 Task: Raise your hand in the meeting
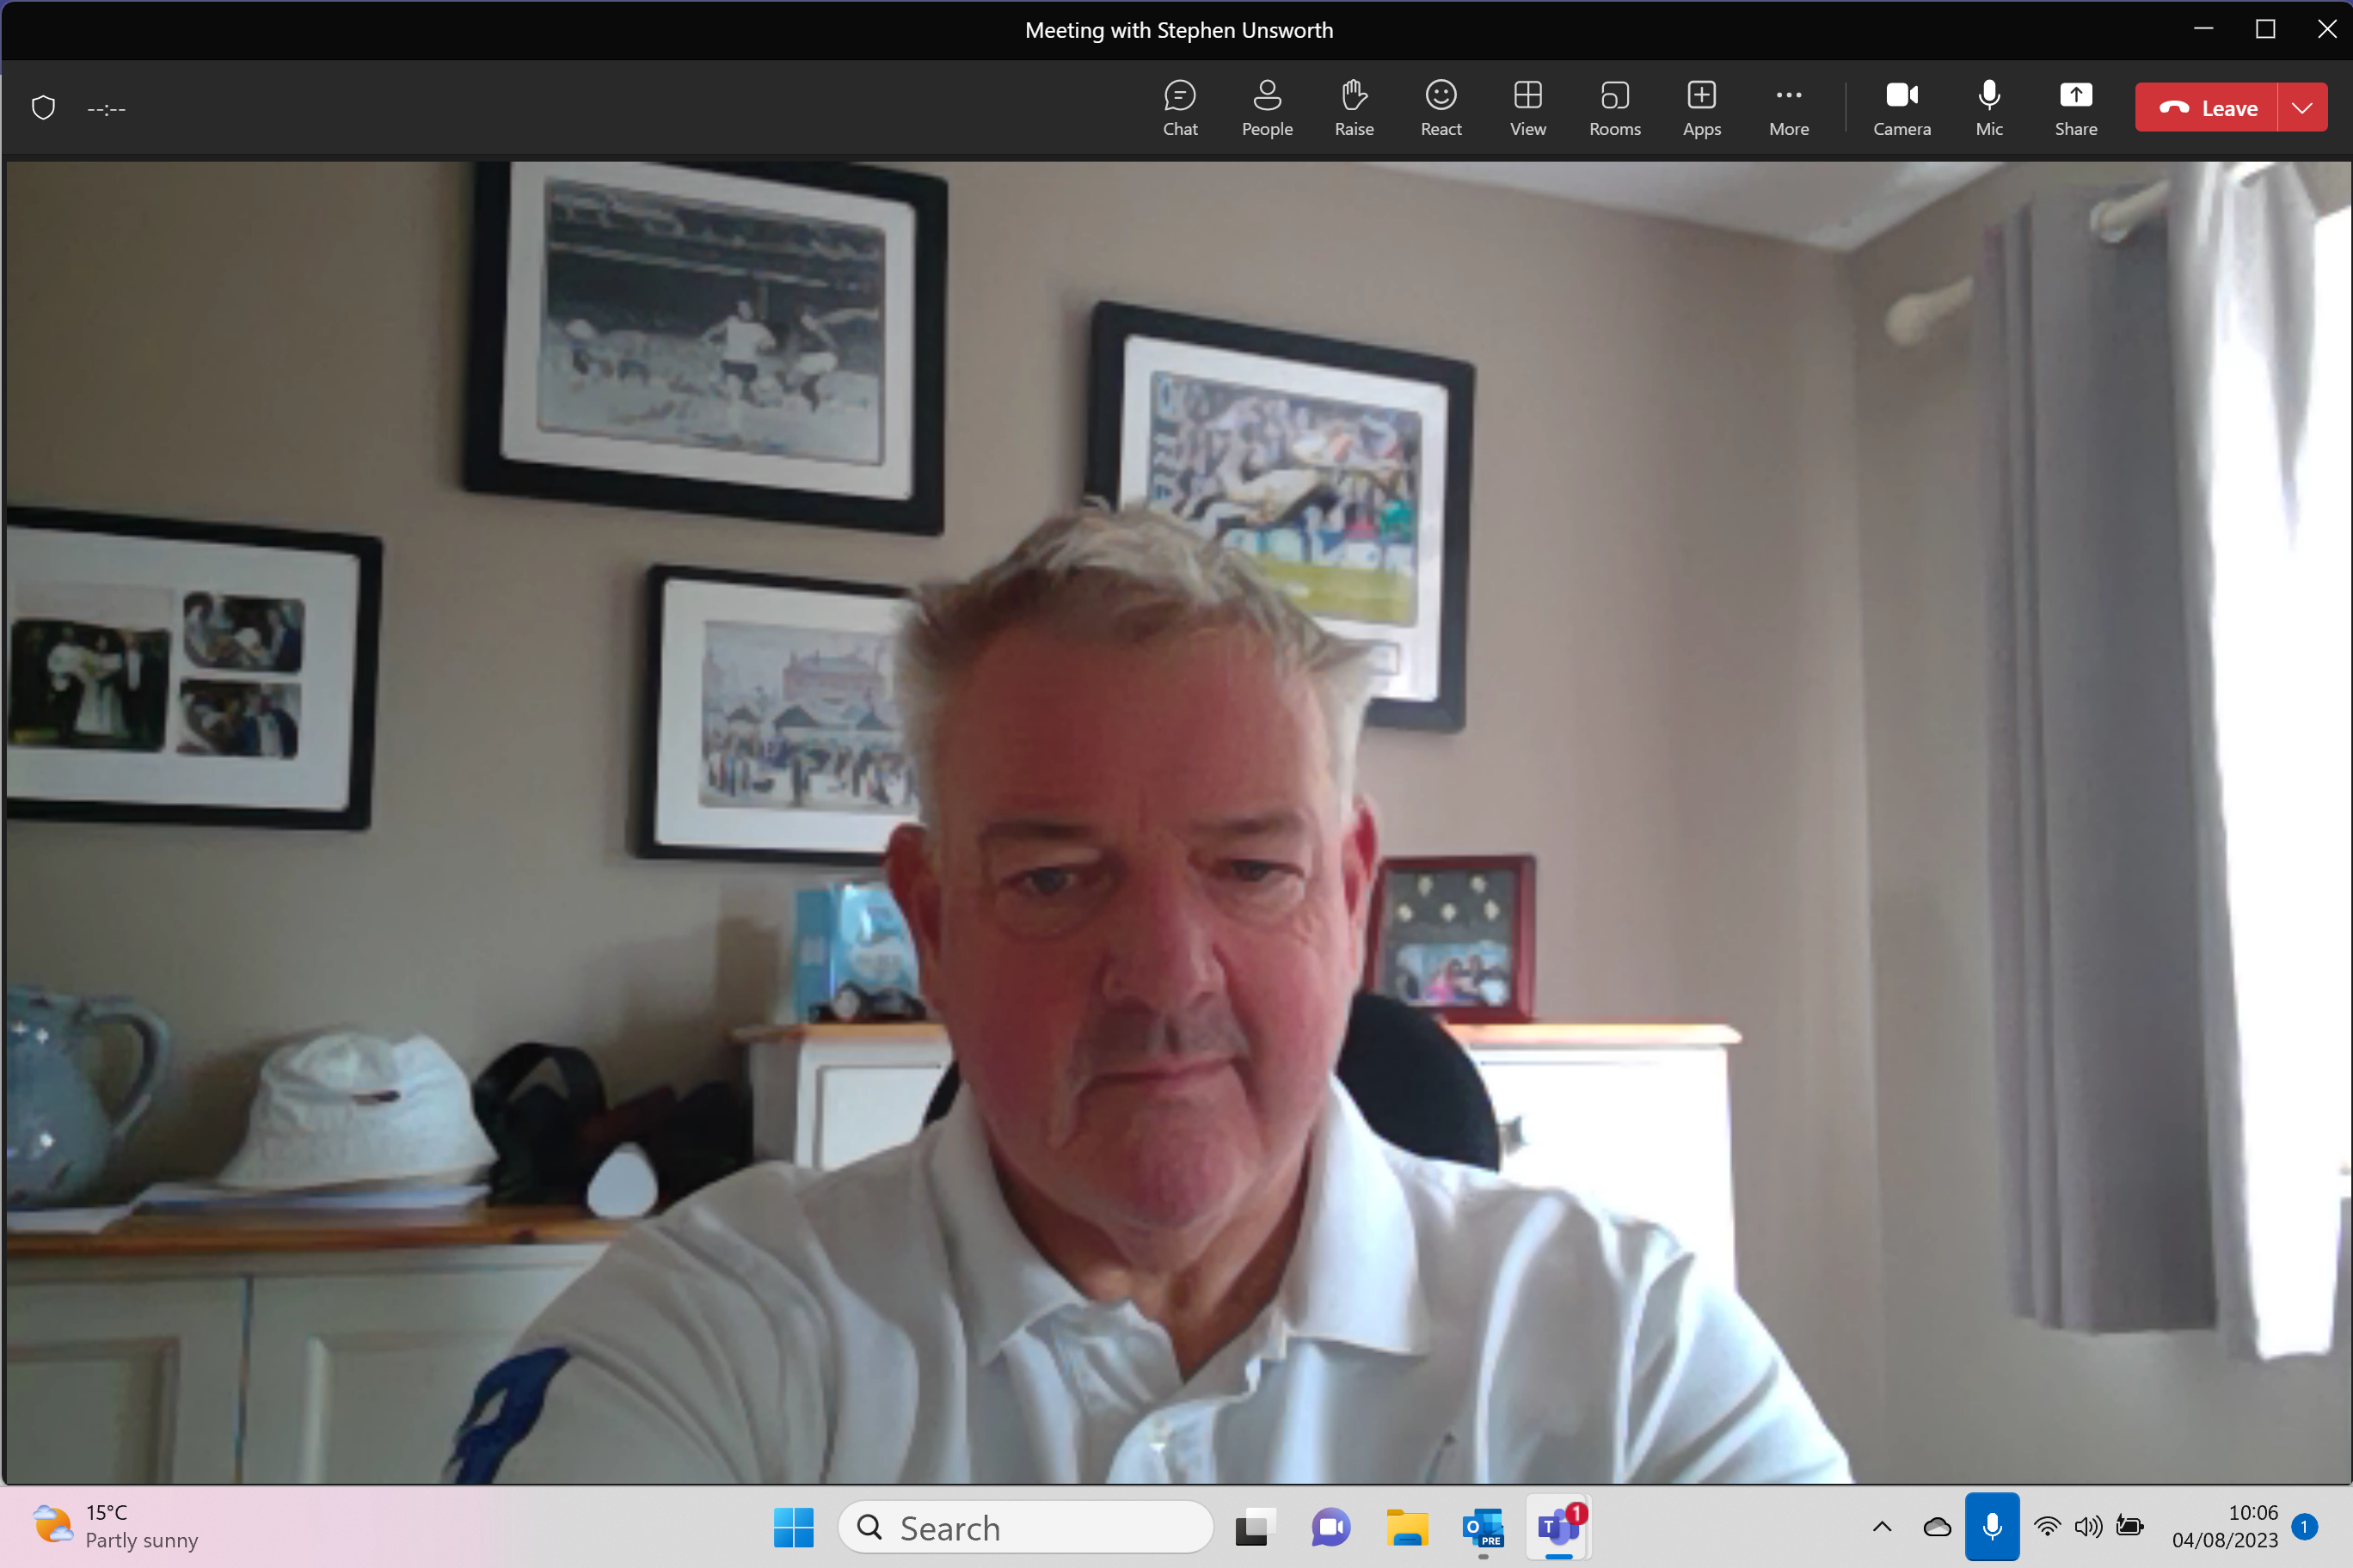click(x=1354, y=107)
